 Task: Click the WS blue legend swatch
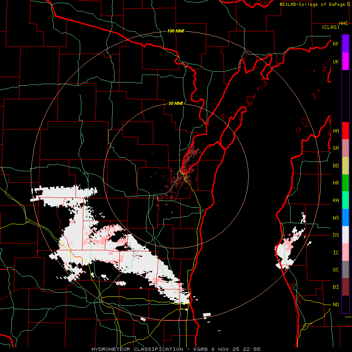[345, 217]
